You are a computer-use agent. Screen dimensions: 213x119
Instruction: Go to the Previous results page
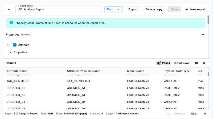(179, 114)
